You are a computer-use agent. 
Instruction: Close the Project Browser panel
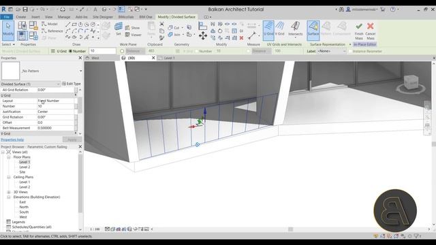(x=80, y=147)
